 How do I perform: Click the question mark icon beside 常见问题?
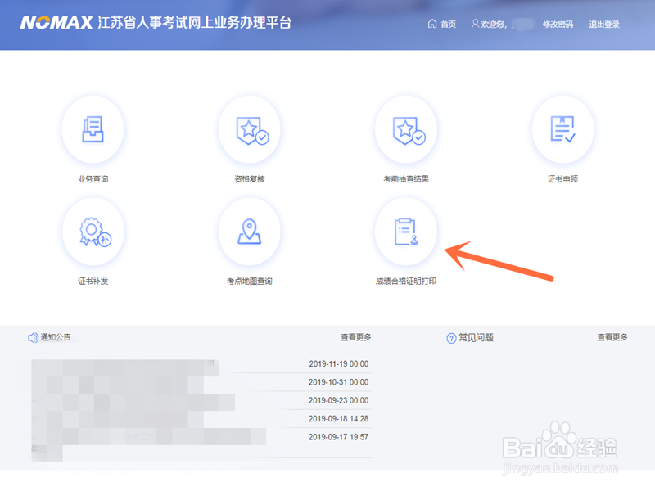pos(451,338)
